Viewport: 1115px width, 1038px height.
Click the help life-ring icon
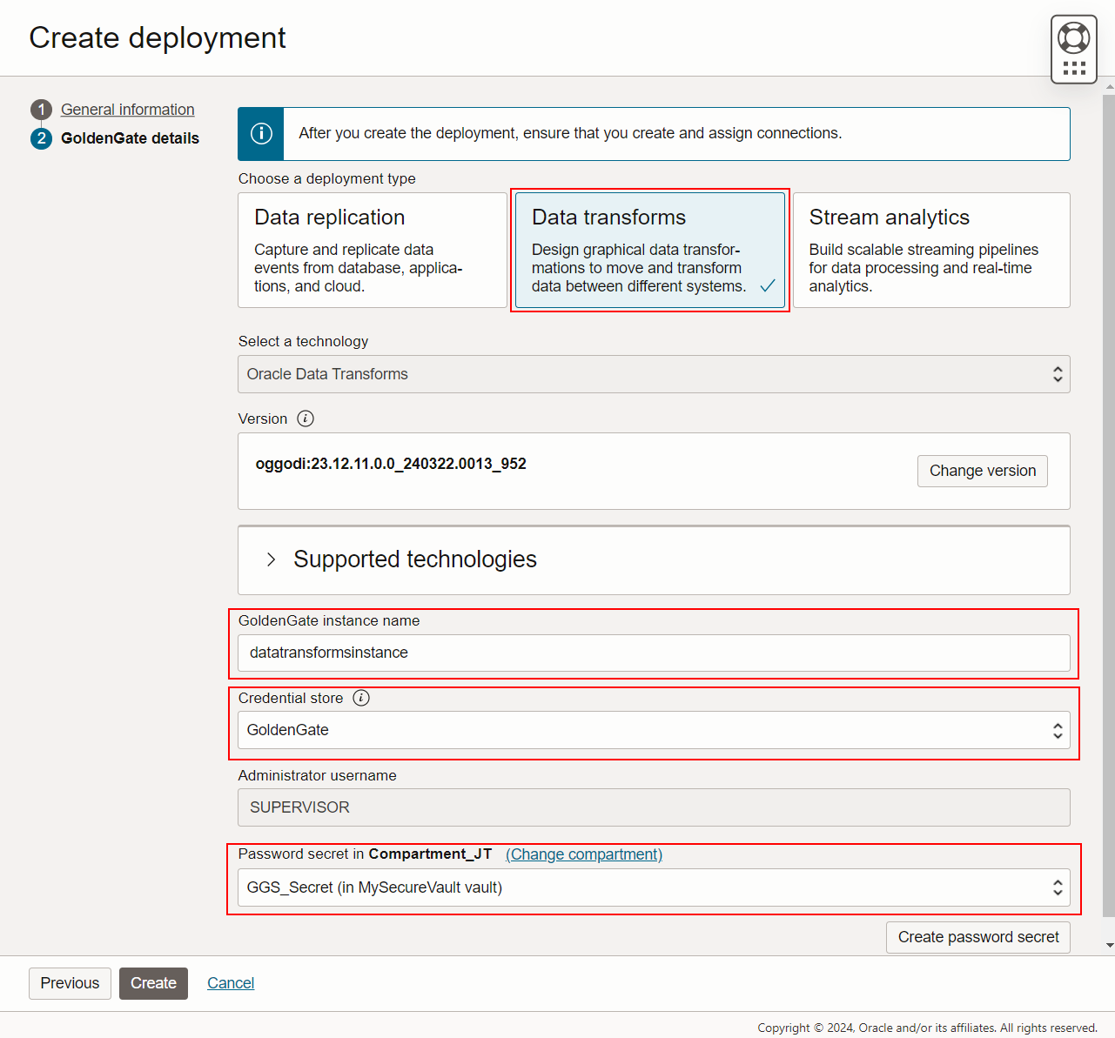[1073, 37]
